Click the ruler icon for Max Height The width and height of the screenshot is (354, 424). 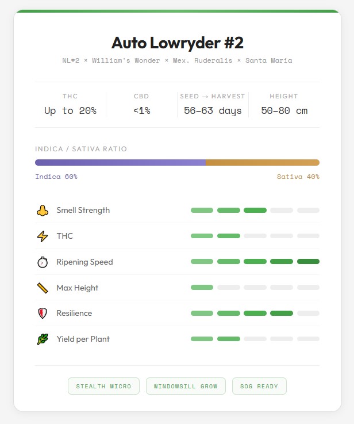click(43, 288)
